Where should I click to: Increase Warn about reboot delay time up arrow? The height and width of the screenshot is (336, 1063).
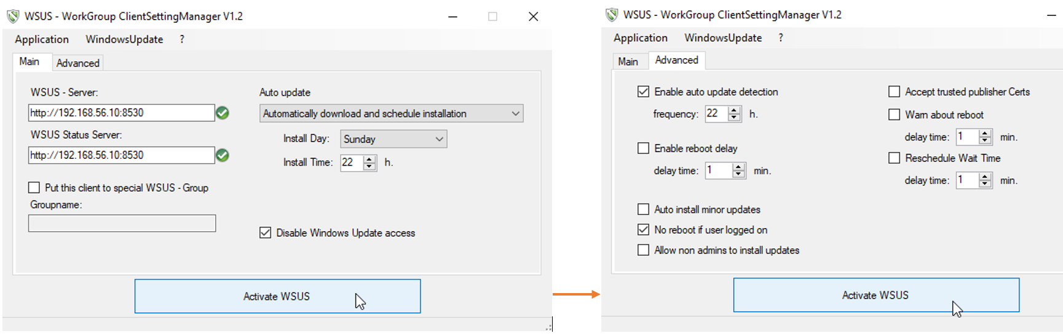(x=986, y=133)
